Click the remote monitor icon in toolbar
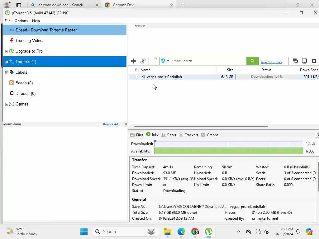Image resolution: width=319 pixels, height=239 pixels. click(304, 61)
